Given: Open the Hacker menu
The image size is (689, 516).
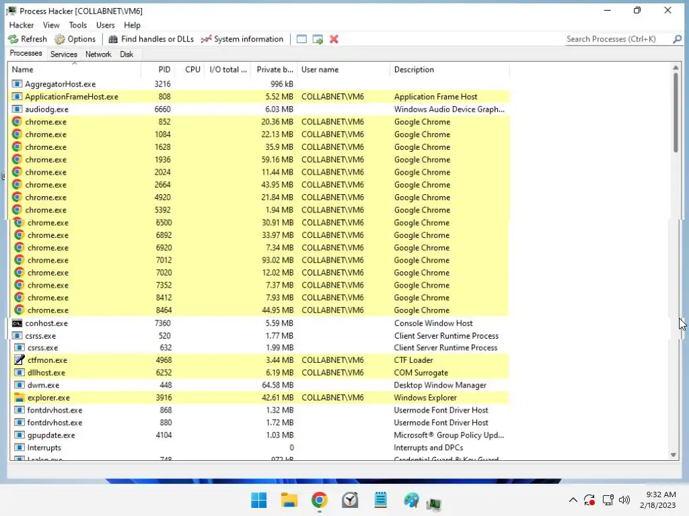Looking at the screenshot, I should click(x=22, y=25).
